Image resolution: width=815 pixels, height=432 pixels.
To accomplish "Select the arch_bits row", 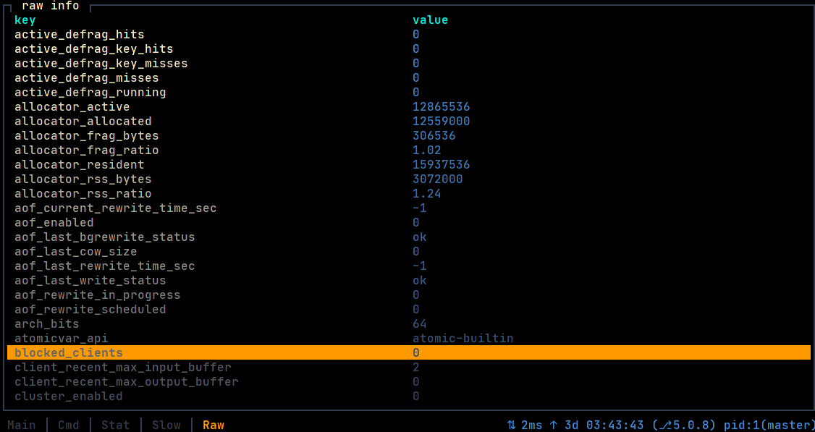I will (409, 324).
